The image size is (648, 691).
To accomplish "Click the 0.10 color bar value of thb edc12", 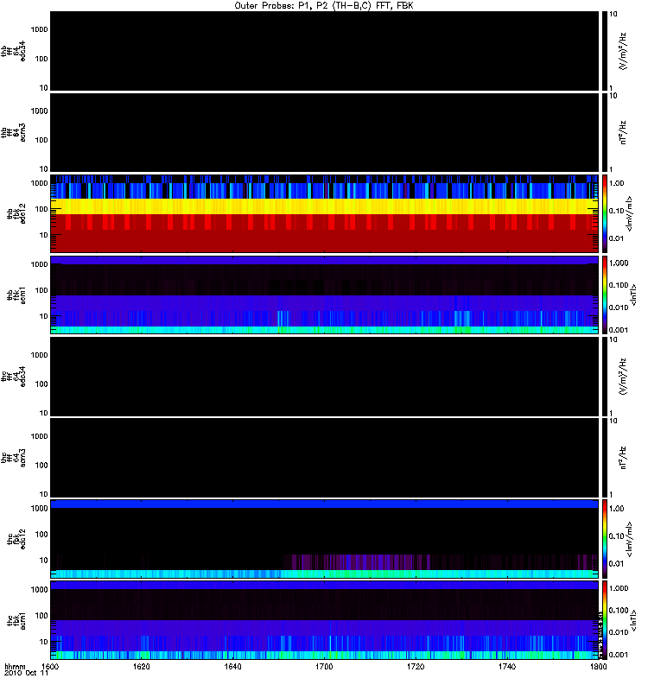I will click(x=616, y=211).
